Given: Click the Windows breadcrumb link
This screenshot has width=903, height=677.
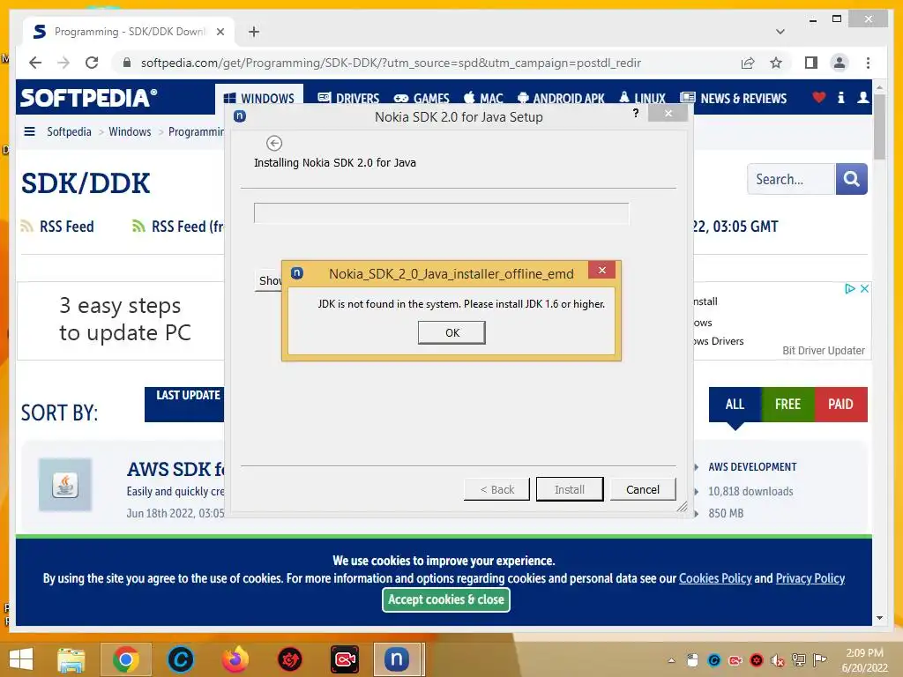Looking at the screenshot, I should click(130, 131).
